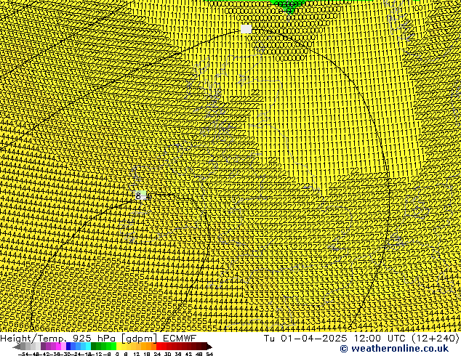The height and width of the screenshot is (356, 461).
Task: Click the yellow 0-degree swatch in legend
Action: coord(119,347)
